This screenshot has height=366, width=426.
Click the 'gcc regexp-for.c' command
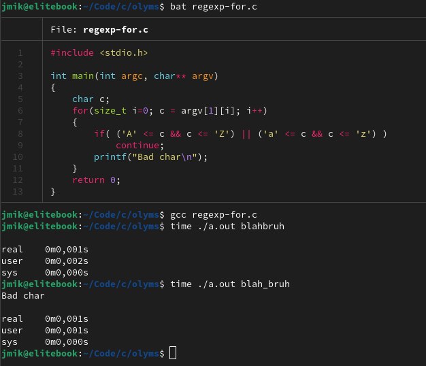click(213, 215)
